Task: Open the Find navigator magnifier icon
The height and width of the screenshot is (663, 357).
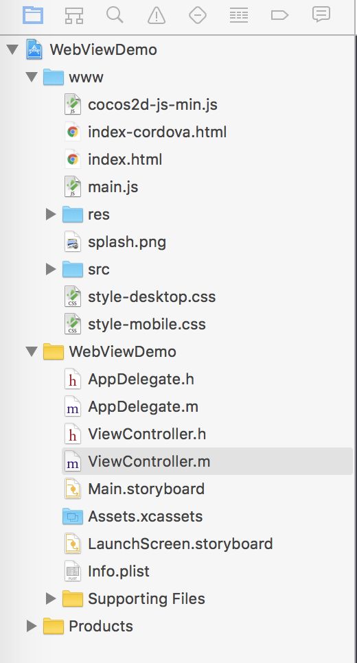Action: point(115,15)
